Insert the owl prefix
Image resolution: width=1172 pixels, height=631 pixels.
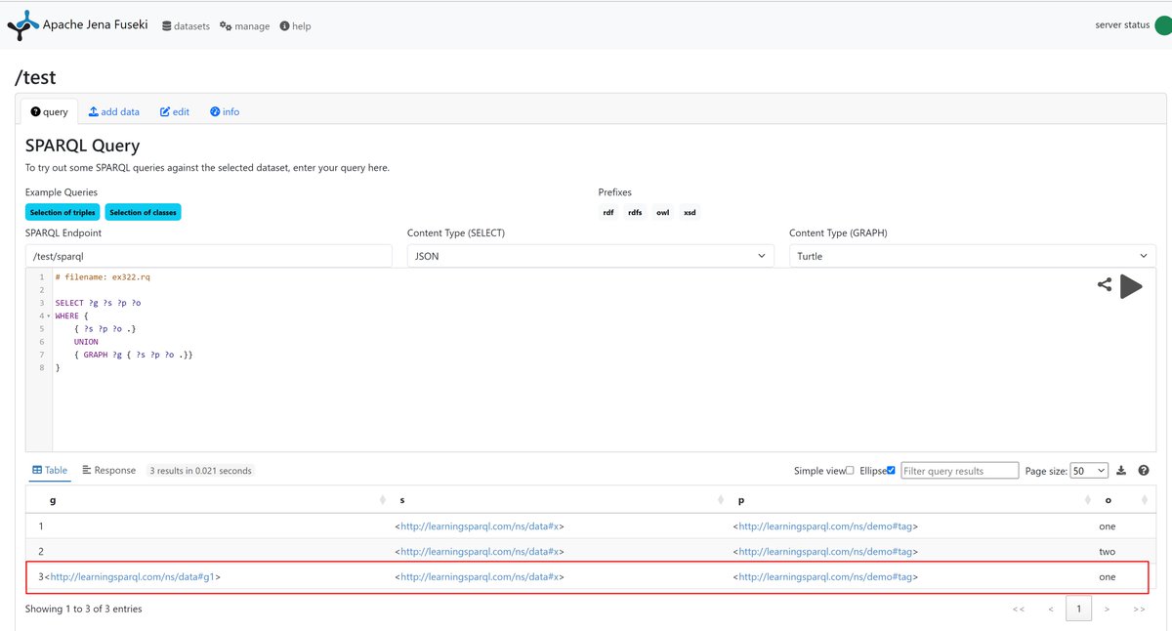[663, 212]
